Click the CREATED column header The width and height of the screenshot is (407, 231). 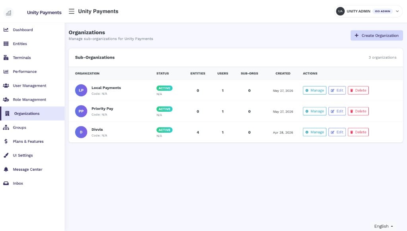point(283,73)
